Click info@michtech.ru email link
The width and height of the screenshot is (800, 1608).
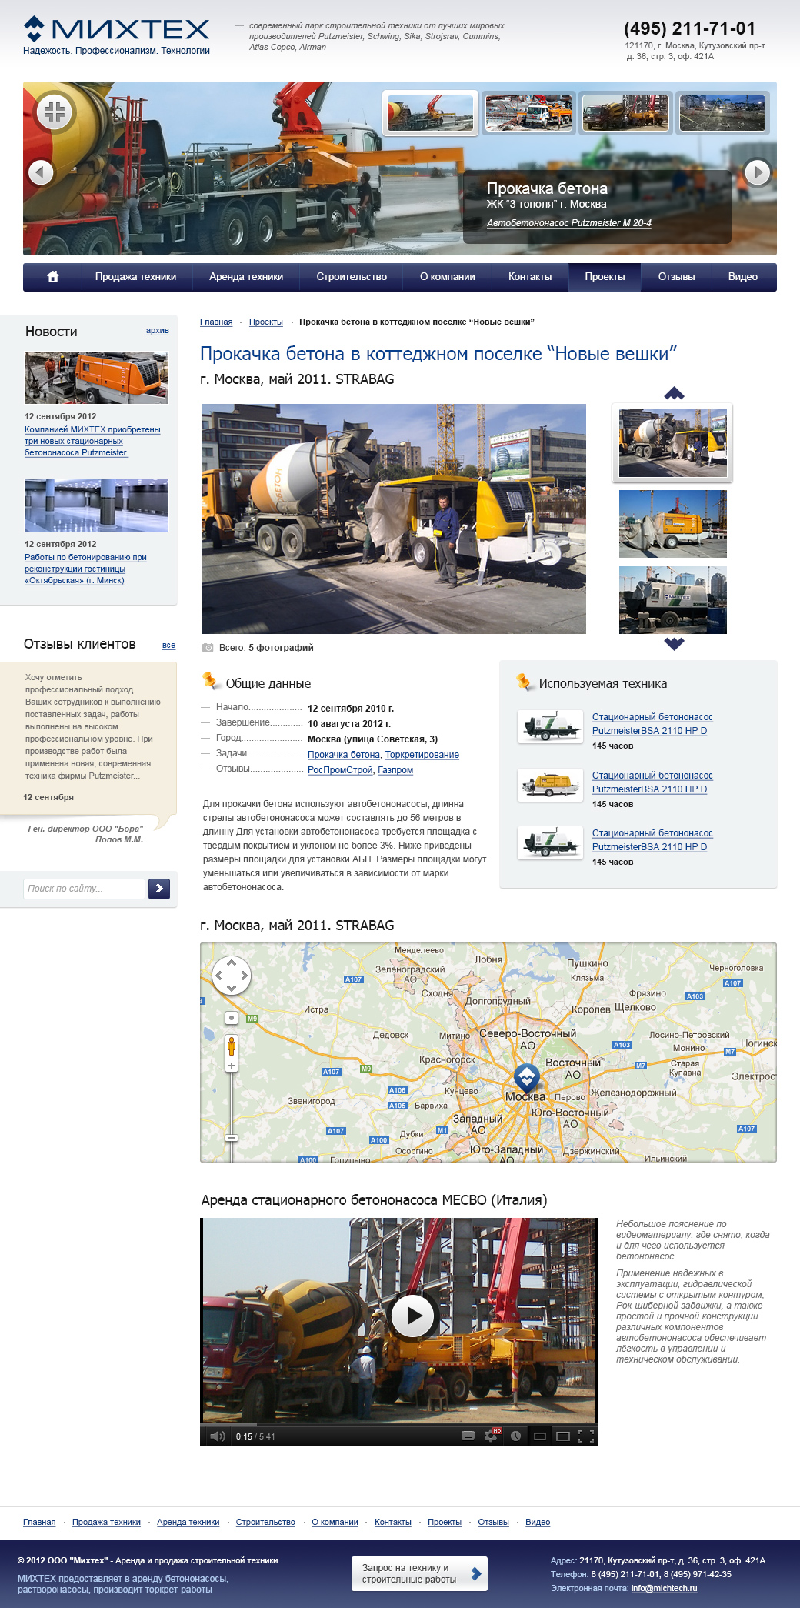[x=664, y=1588]
